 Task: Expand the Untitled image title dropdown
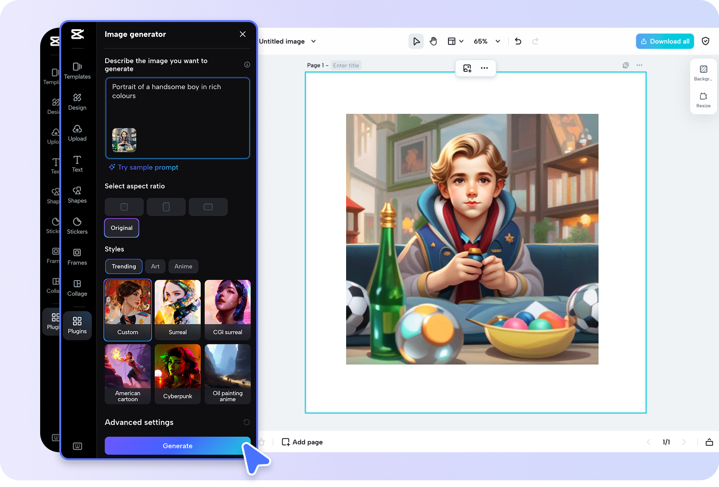(314, 41)
